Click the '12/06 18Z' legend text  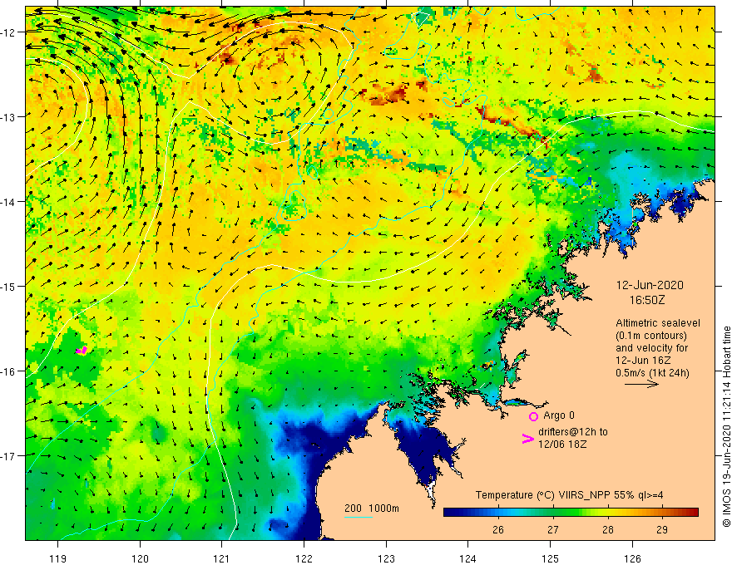click(562, 445)
